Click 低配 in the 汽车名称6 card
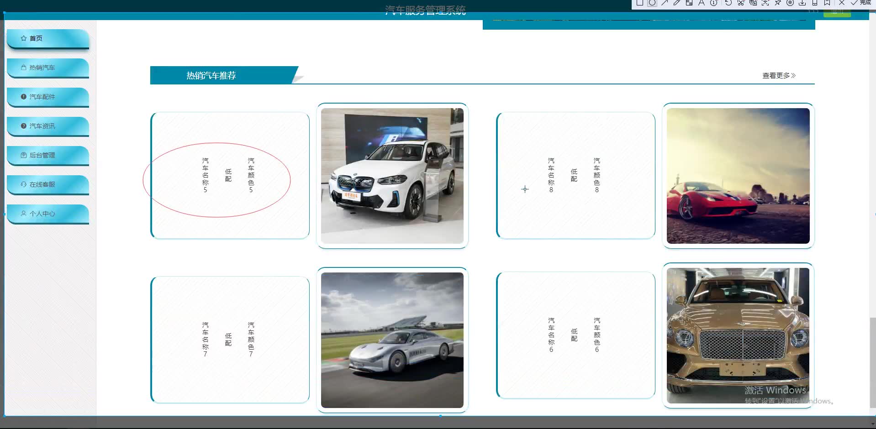Viewport: 876px width, 429px height. click(574, 335)
